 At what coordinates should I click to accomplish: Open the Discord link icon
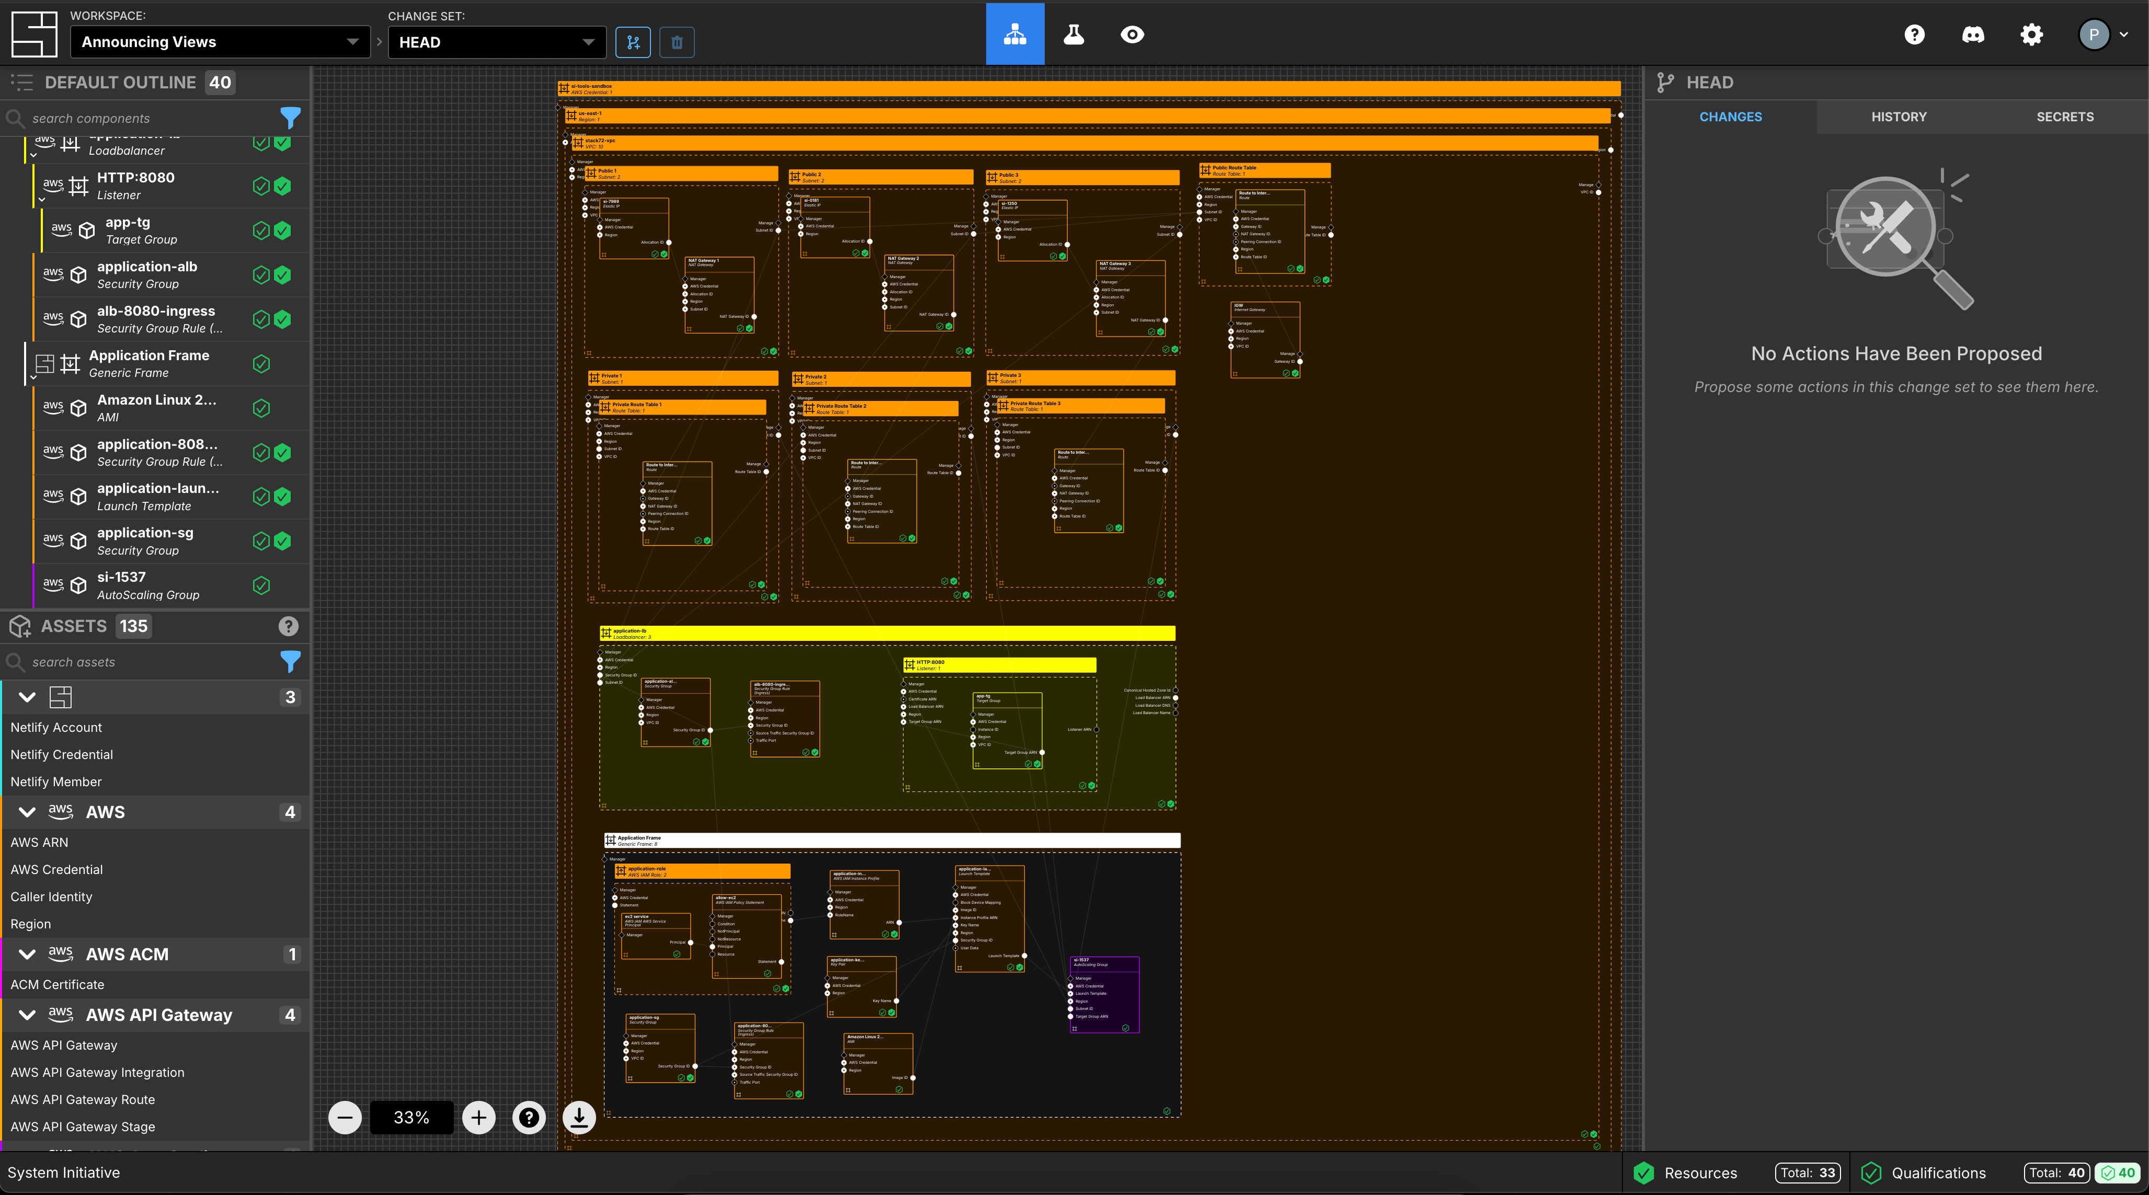[1973, 34]
